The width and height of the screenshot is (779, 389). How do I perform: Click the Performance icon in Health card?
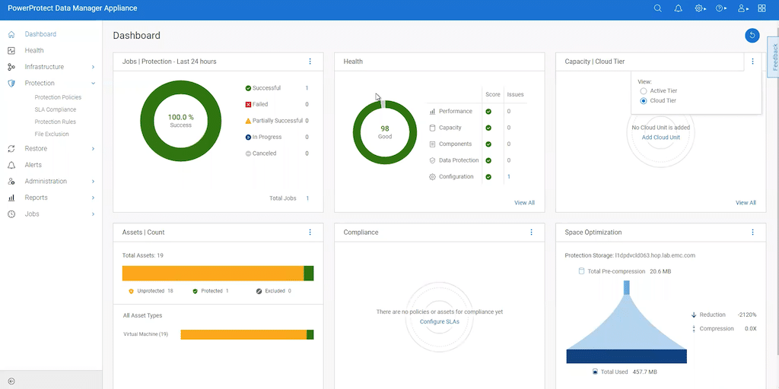coord(432,112)
